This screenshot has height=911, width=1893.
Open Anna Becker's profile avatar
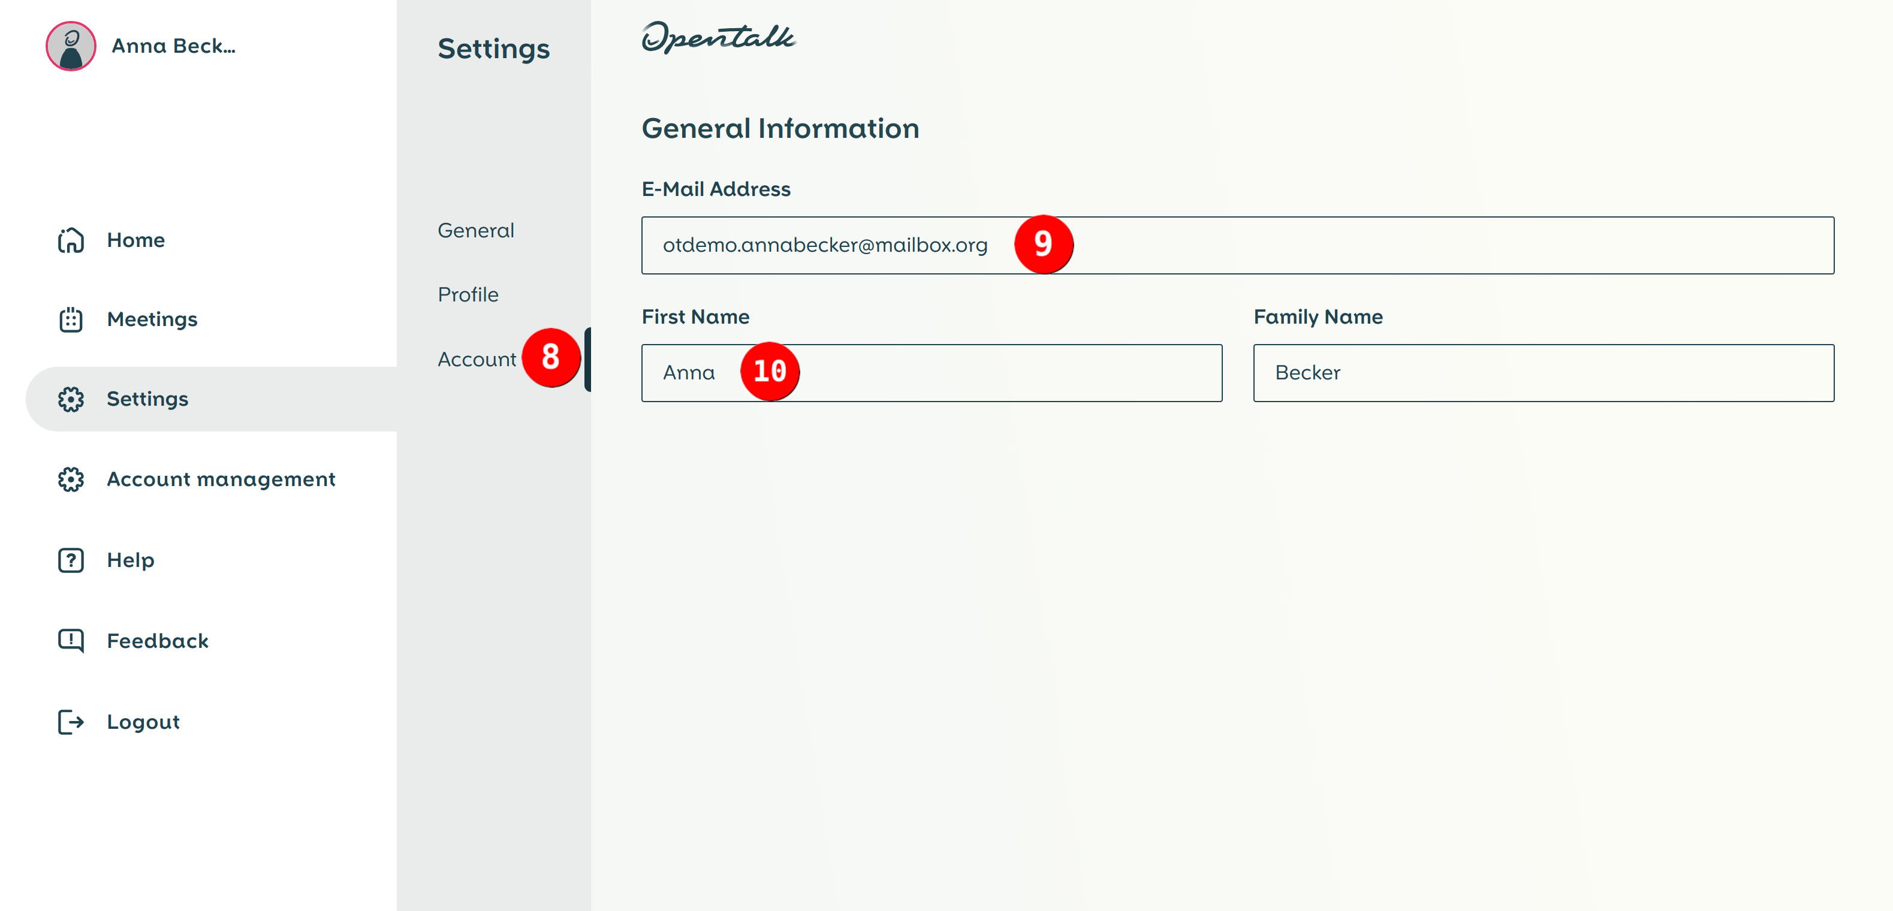click(x=71, y=46)
